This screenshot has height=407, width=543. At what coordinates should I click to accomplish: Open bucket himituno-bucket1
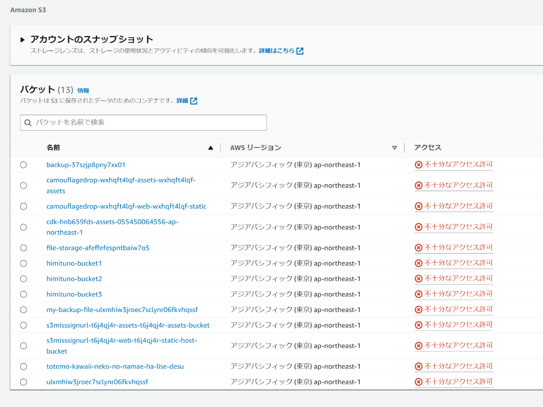74,263
